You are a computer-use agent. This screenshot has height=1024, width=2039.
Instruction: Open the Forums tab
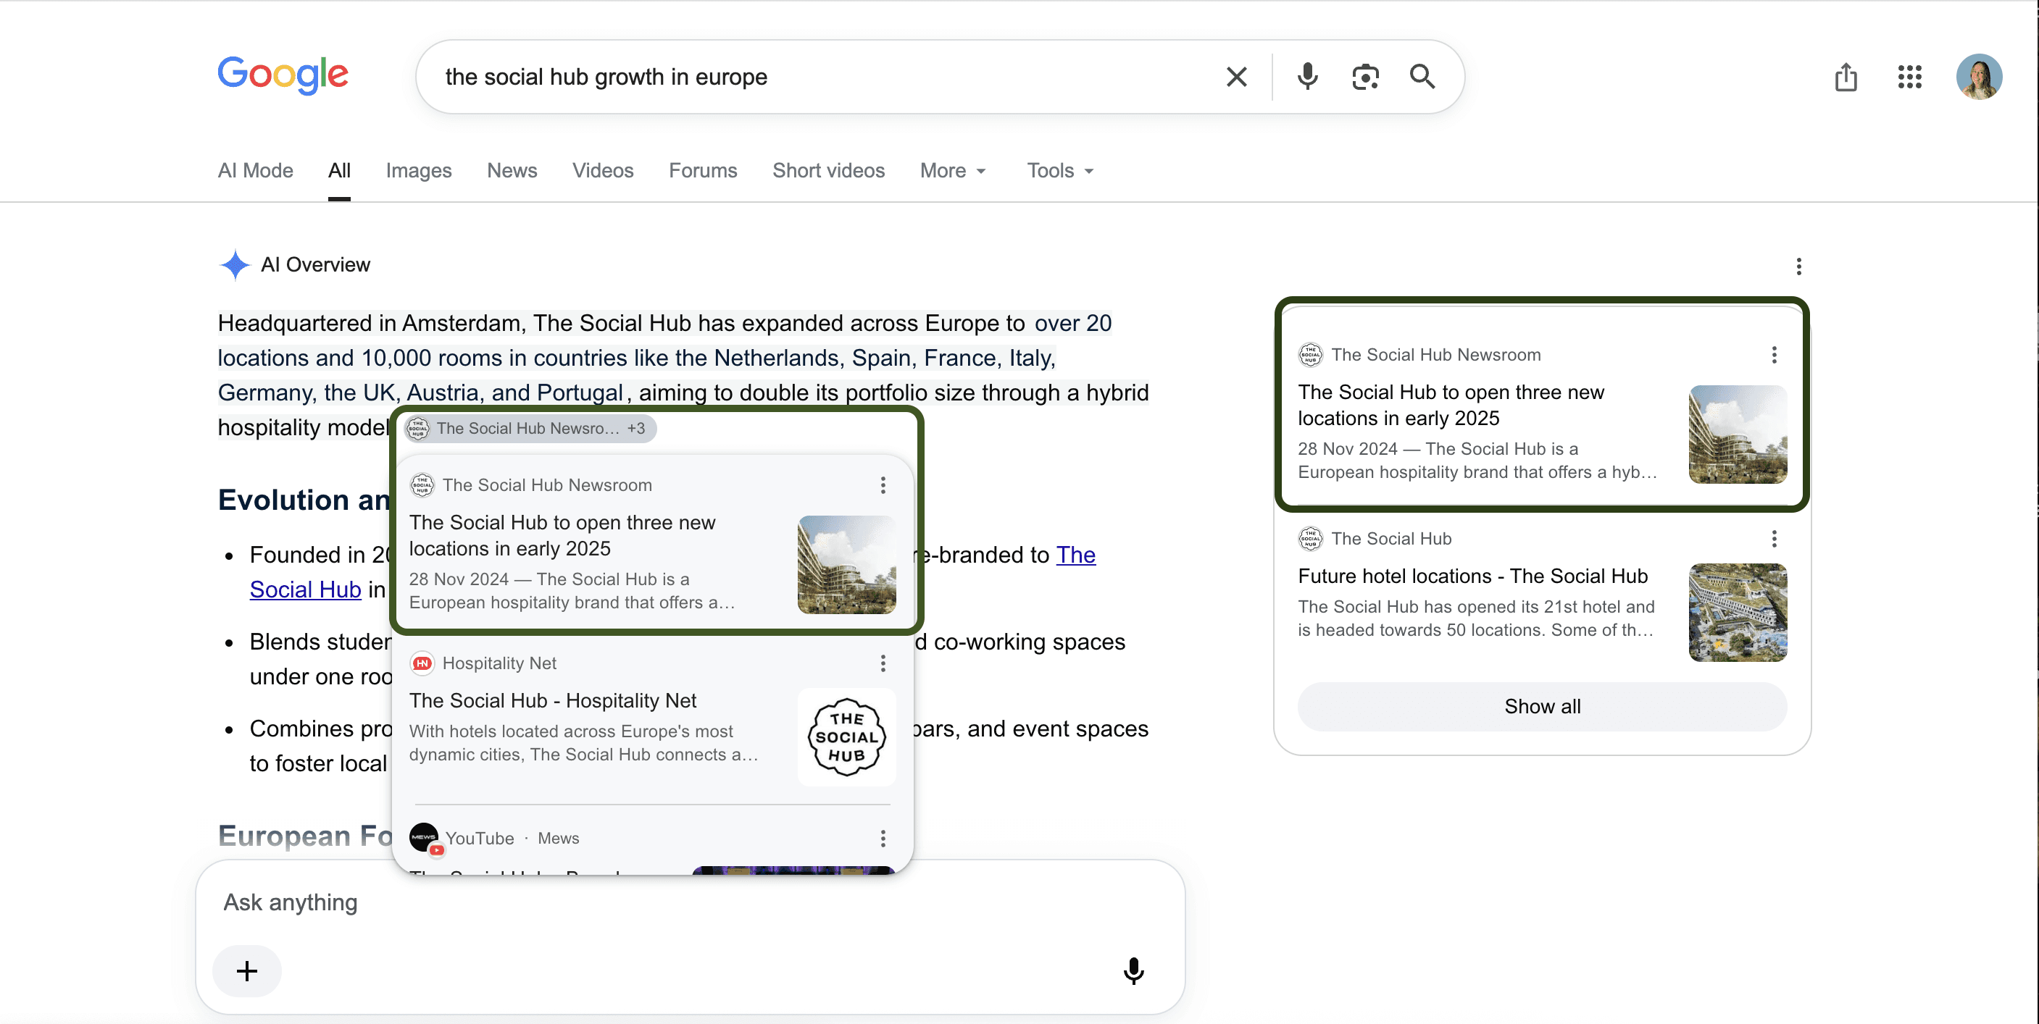(x=702, y=170)
